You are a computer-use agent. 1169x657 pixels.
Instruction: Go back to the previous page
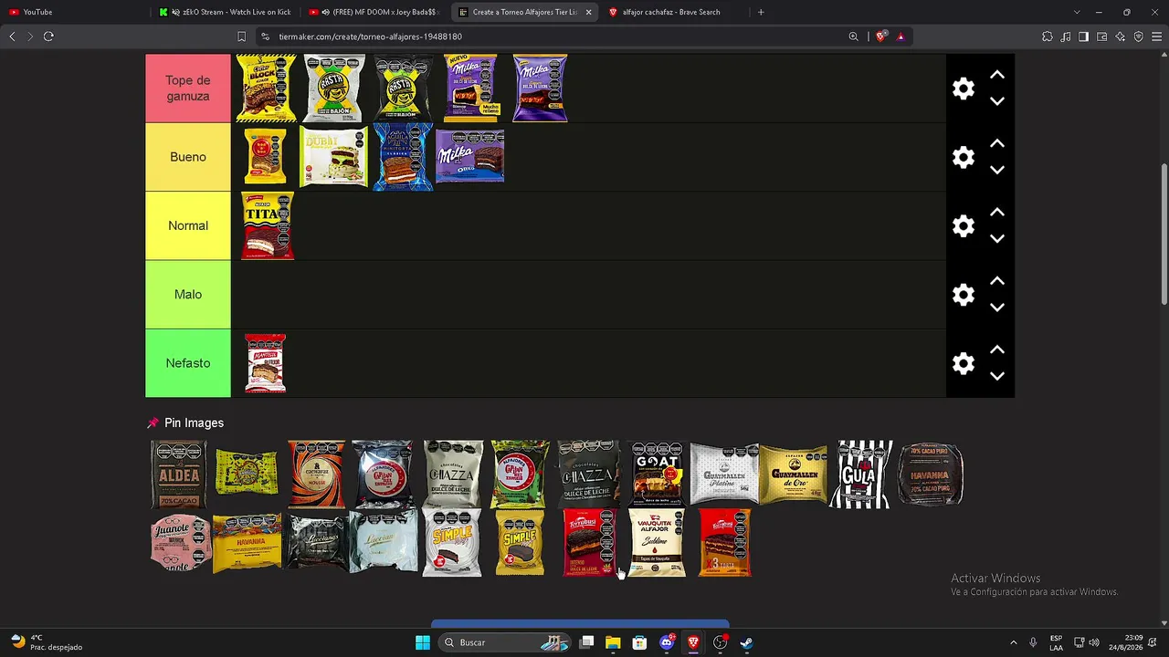[12, 36]
